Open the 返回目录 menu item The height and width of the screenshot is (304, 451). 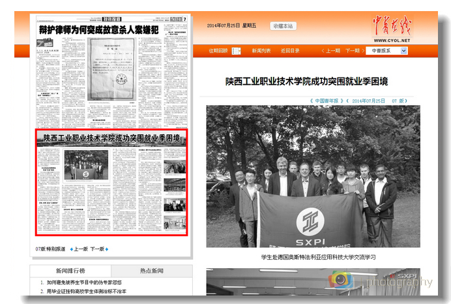[290, 51]
